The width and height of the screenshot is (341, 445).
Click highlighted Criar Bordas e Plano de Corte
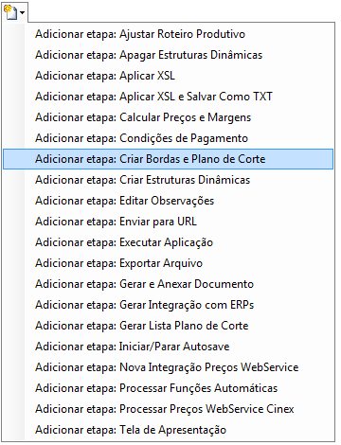click(168, 159)
